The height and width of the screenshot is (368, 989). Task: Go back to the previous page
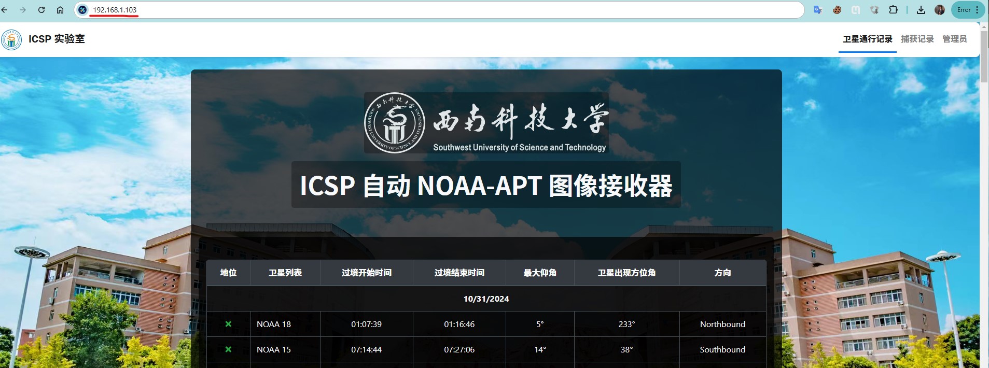[x=5, y=10]
